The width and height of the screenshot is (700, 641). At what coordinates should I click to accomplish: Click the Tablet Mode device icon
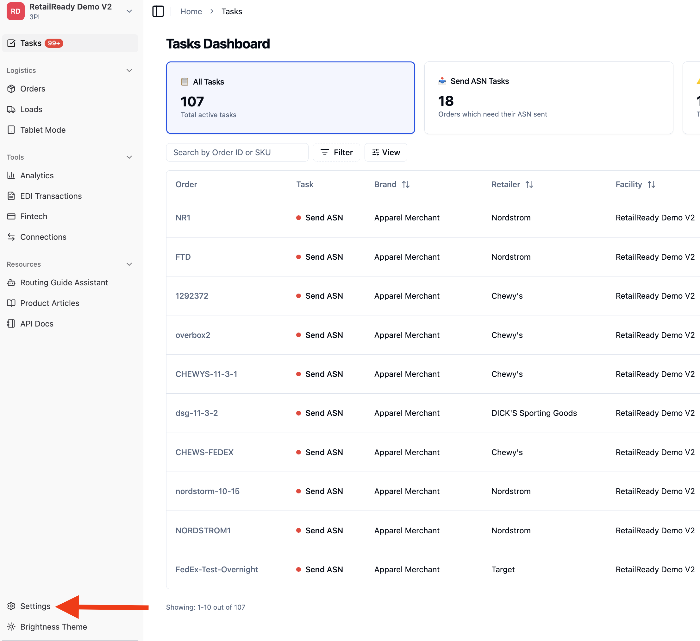[11, 130]
